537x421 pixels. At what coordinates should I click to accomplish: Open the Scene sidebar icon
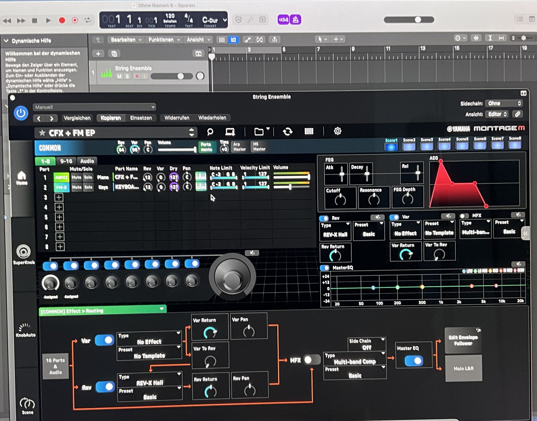[x=27, y=406]
